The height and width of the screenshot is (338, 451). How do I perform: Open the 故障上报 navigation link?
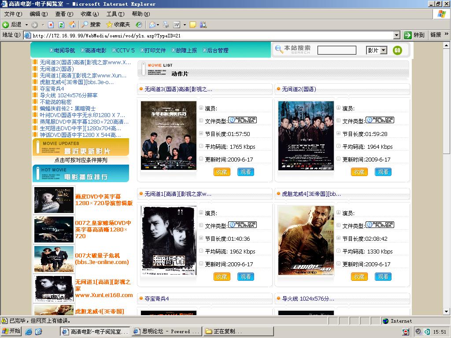185,50
